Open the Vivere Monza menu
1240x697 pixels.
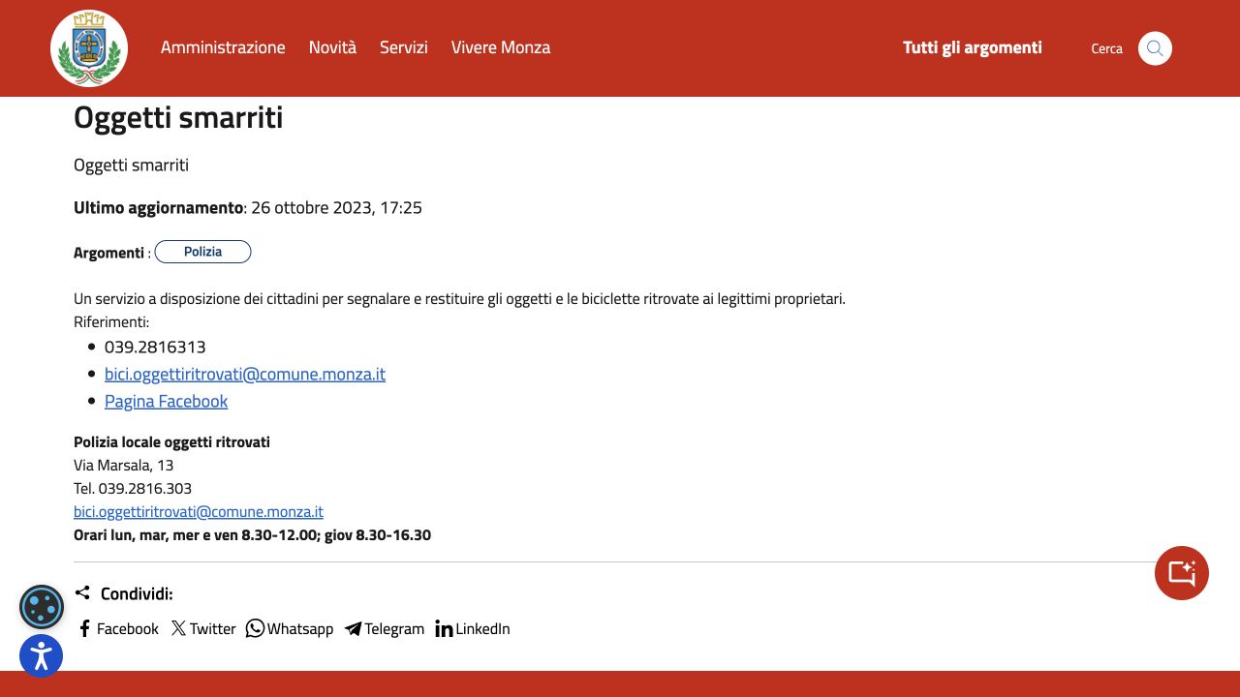(501, 47)
